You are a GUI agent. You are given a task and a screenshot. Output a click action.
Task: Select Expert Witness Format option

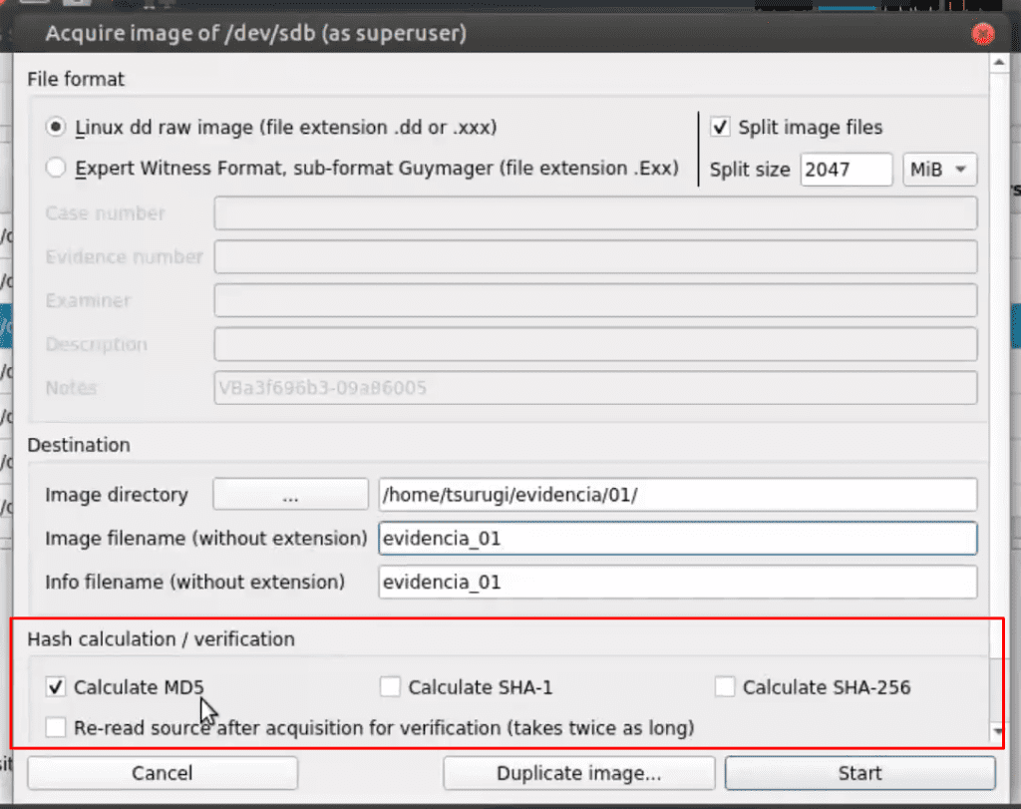click(x=56, y=168)
